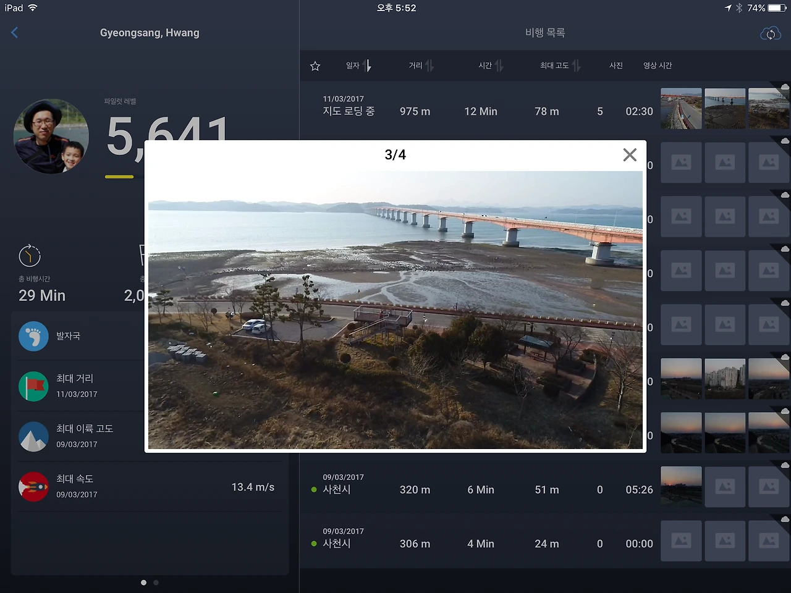Viewport: 791px width, 593px height.
Task: Open third thumbnail of the 975 m flight
Action: (769, 109)
